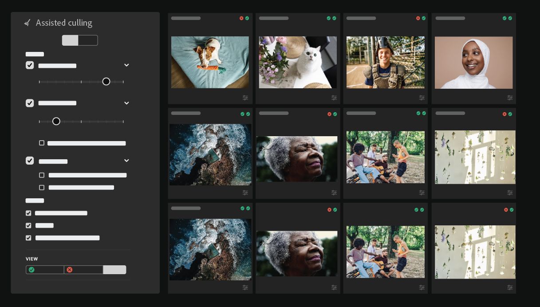Collapse the third section chevron above sub-options
Image resolution: width=540 pixels, height=307 pixels.
126,161
